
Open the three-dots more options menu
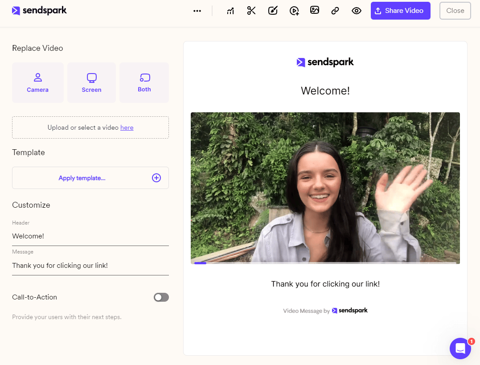coord(197,11)
